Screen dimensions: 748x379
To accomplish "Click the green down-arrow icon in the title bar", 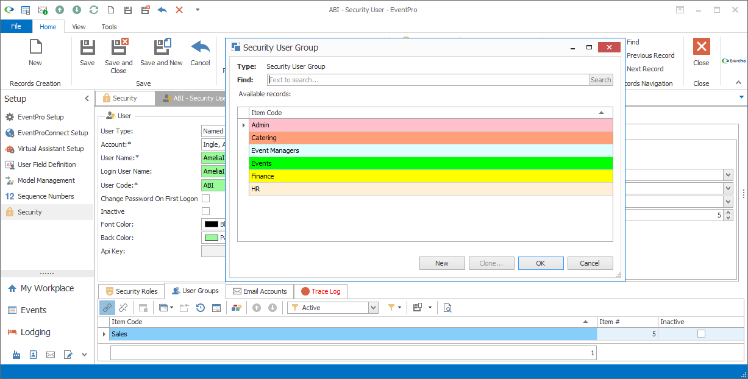I will (x=77, y=10).
